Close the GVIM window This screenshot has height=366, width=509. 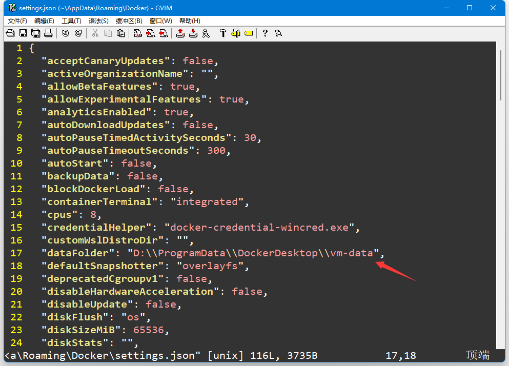493,8
